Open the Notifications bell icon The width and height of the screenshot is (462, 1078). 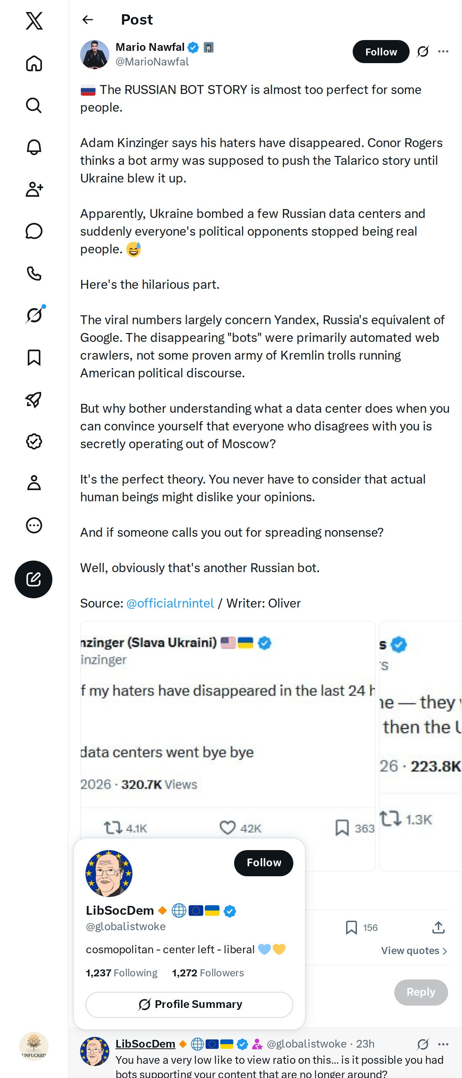(34, 147)
